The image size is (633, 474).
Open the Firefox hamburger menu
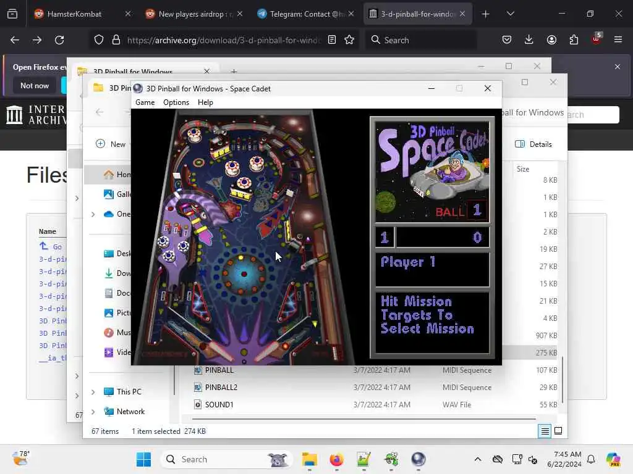(x=618, y=40)
